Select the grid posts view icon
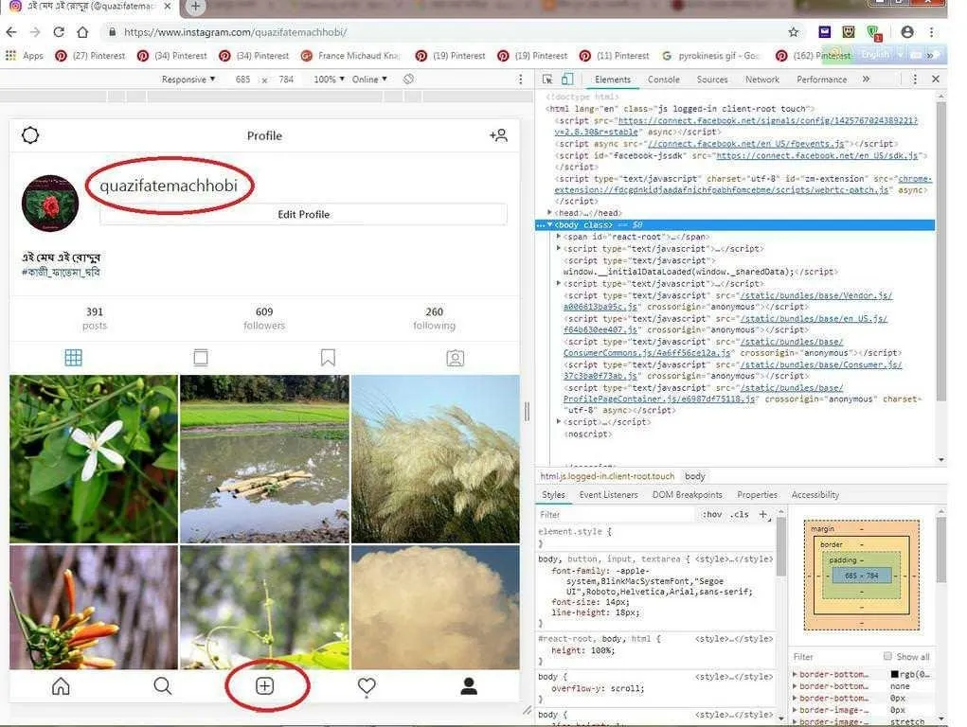The image size is (967, 727). tap(73, 358)
